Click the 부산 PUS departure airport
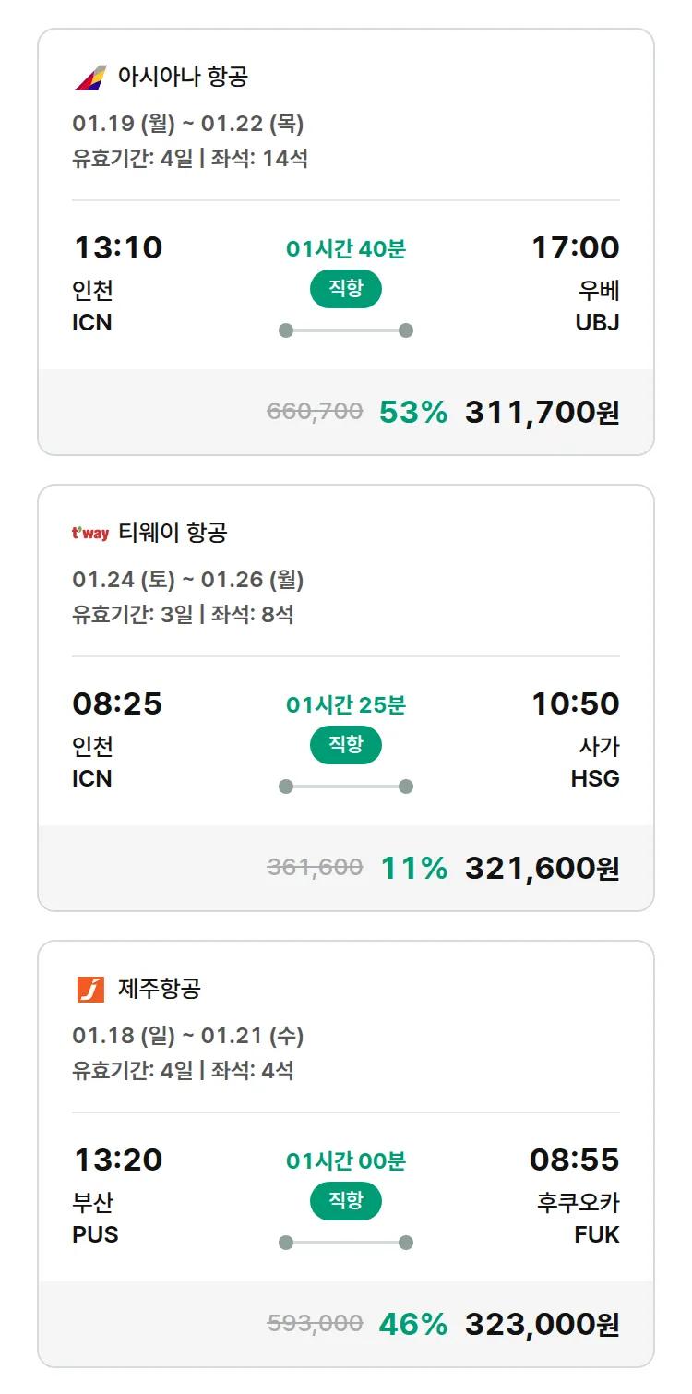 [95, 1219]
